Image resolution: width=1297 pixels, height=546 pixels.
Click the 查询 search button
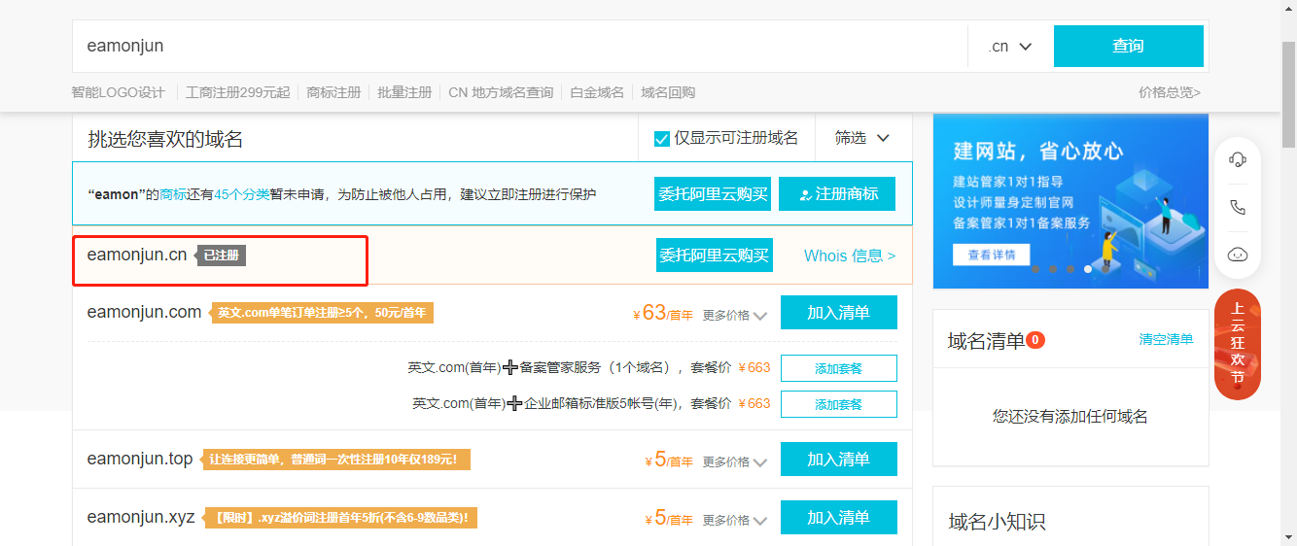(x=1128, y=46)
